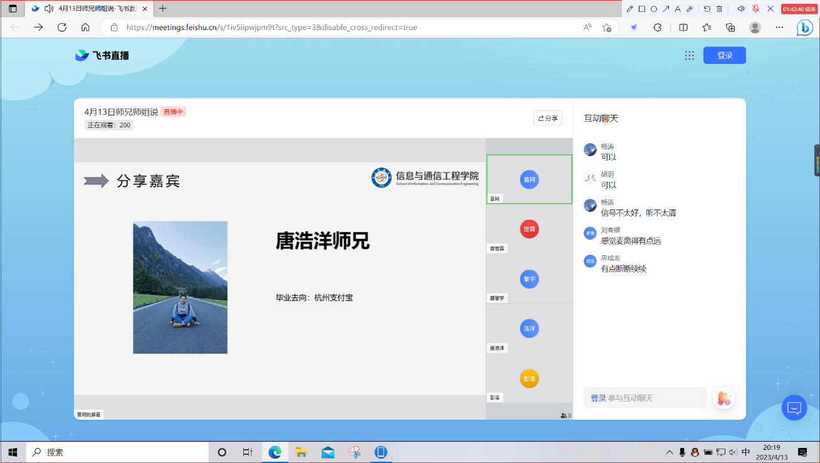Undo the last annotation
This screenshot has width=820, height=463.
tap(707, 9)
